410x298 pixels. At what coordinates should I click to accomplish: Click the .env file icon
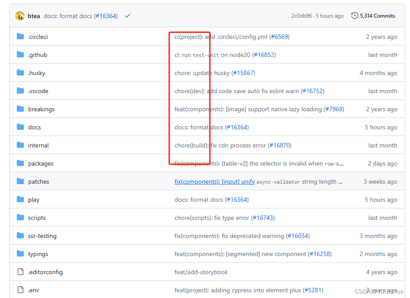(20, 290)
